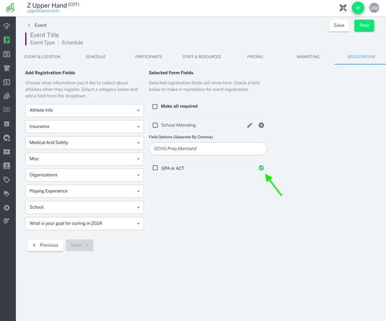
Task: Click the Add Registration Fields heading
Action: point(50,73)
